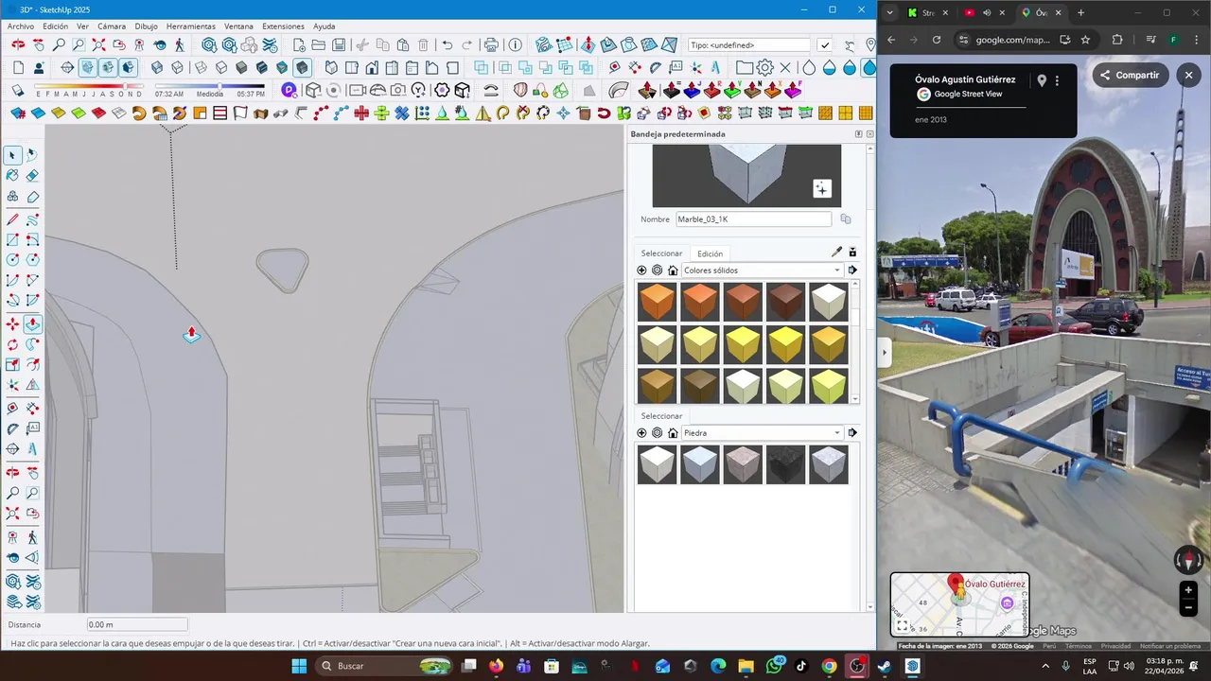Viewport: 1211px width, 681px height.
Task: Click the Nombre field Marble_03_1K
Action: 753,219
